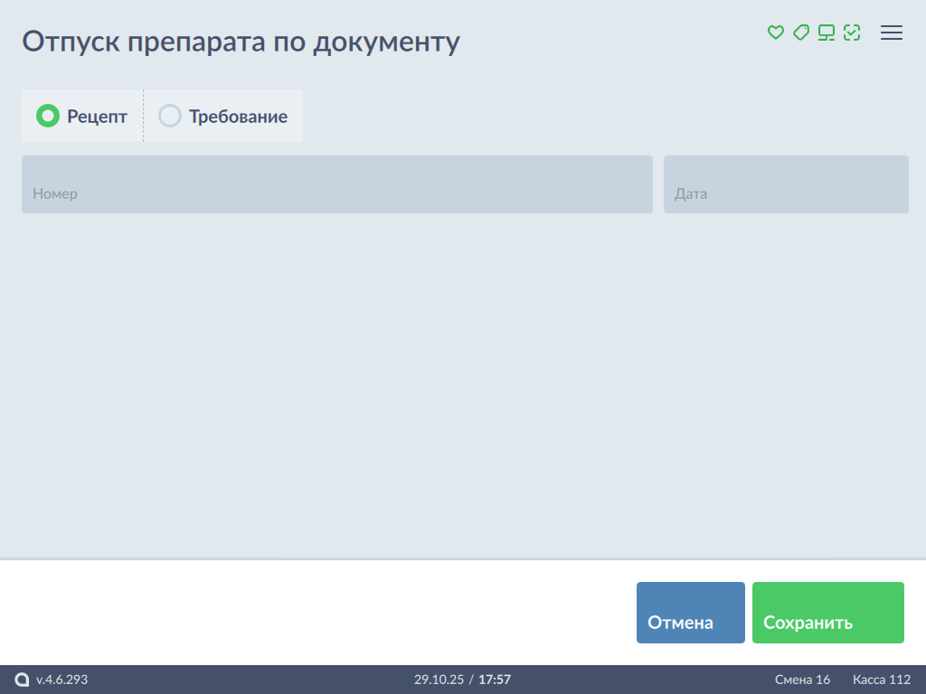Viewport: 926px width, 694px height.
Task: Click the dashed checkmark scan icon
Action: (x=851, y=33)
